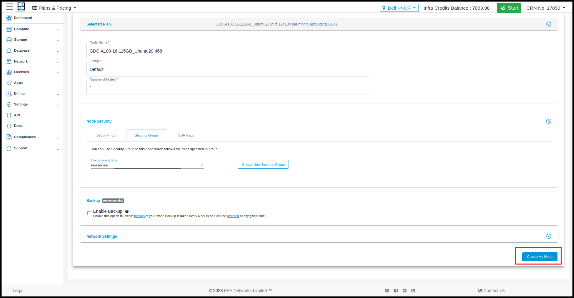Click the Number of Nodes field

point(228,87)
